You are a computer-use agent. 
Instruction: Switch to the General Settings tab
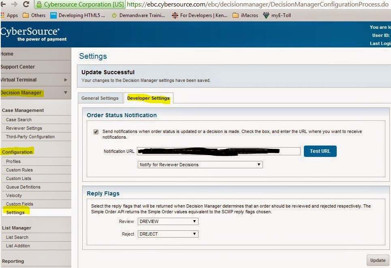[x=100, y=98]
